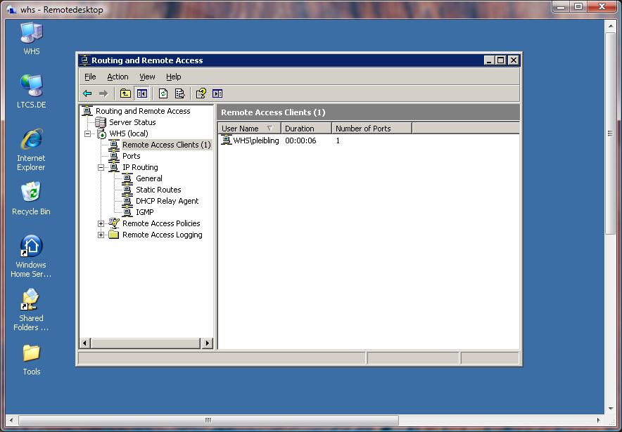Click tree pane horizontal scrollbar right arrow
622x432 pixels.
[208, 343]
